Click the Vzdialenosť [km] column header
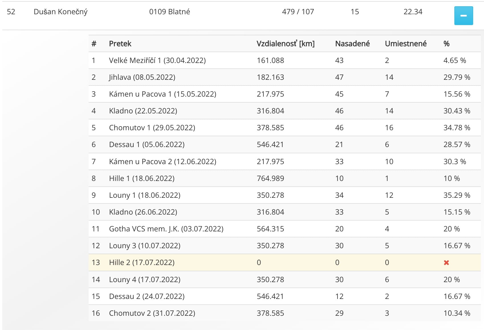 285,44
